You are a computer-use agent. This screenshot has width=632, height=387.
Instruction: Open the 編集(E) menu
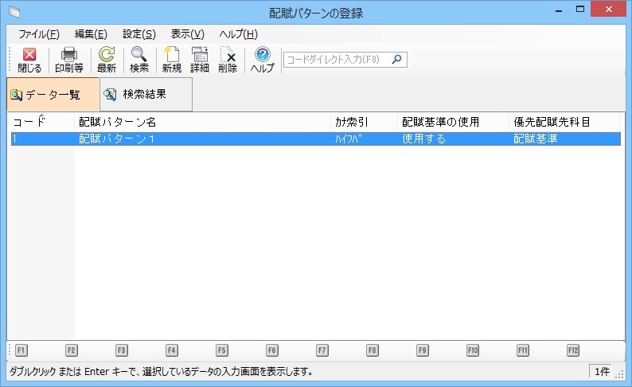tap(91, 34)
